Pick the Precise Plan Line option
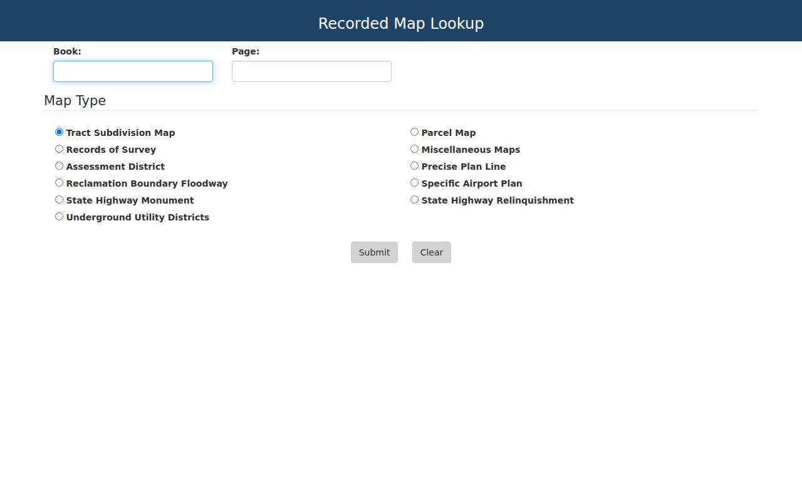 414,166
